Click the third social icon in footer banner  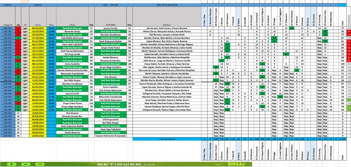[40, 164]
